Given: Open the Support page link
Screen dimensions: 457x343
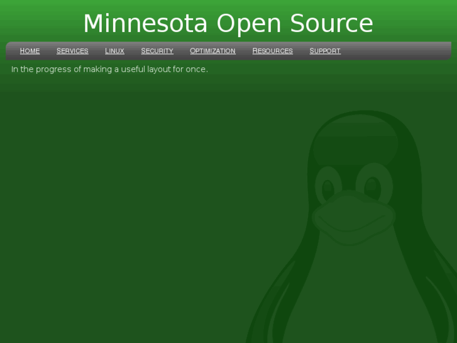Looking at the screenshot, I should 325,51.
